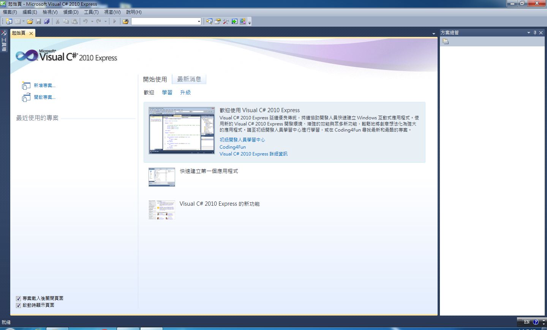Click Visual C# 2010 Express 的新功能 thumbnail
This screenshot has height=330, width=547.
pos(162,210)
